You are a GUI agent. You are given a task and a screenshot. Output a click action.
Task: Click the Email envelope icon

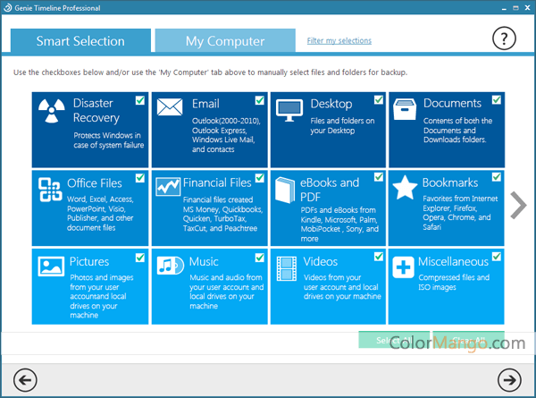pyautogui.click(x=170, y=106)
